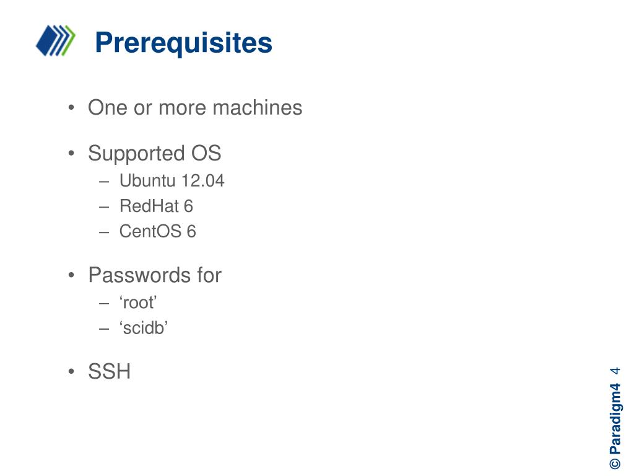Click the 'scidb' password sub-item
Screen dimensions: 634x476
[144, 327]
